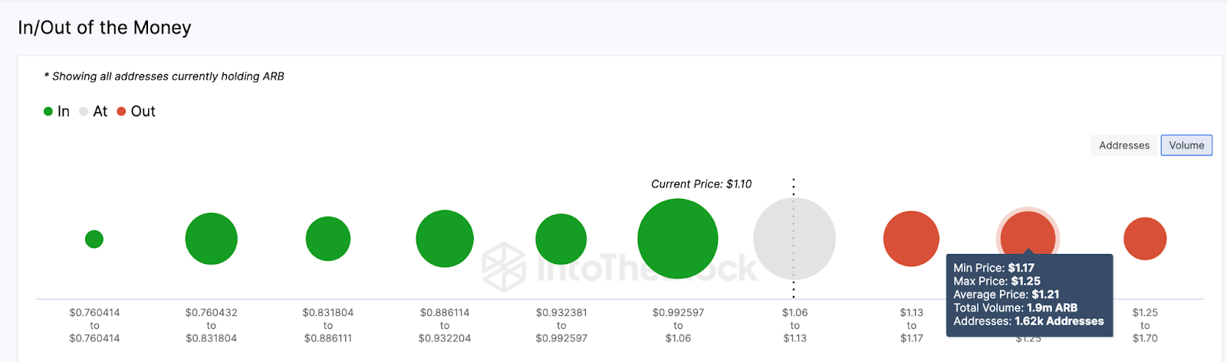Image resolution: width=1227 pixels, height=362 pixels.
Task: Click green bubble for $0.932381 to $0.992597
Action: point(561,239)
